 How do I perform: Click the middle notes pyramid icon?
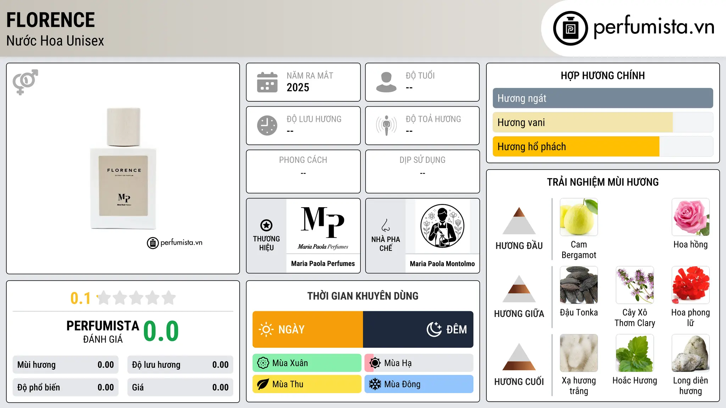coord(519,288)
